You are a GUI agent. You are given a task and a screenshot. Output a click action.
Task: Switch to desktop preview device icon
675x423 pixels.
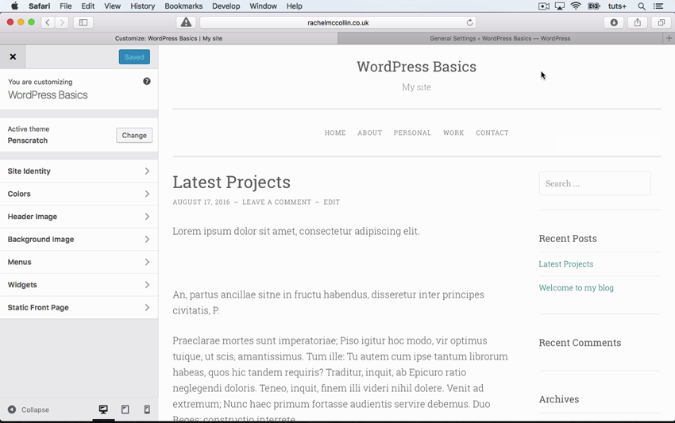coord(103,410)
